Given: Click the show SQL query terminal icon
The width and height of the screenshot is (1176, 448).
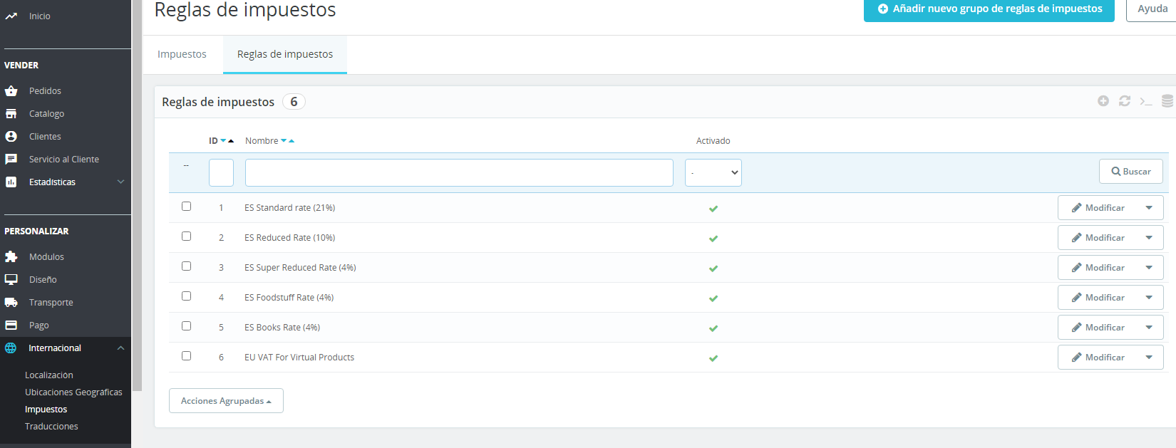Looking at the screenshot, I should (1146, 101).
